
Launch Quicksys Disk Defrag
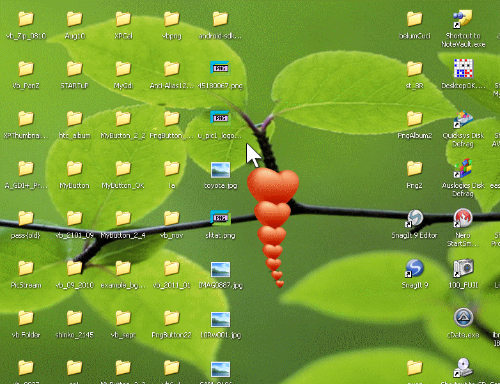463,119
